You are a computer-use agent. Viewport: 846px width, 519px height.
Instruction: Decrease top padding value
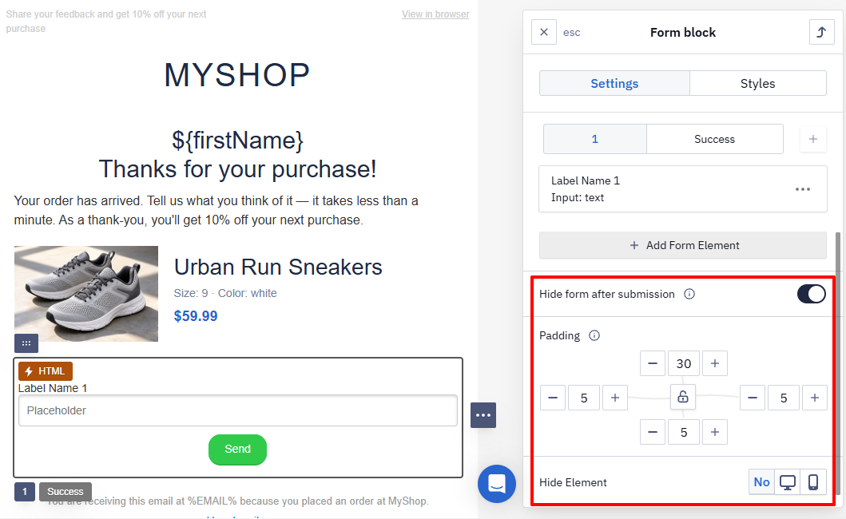click(x=653, y=363)
